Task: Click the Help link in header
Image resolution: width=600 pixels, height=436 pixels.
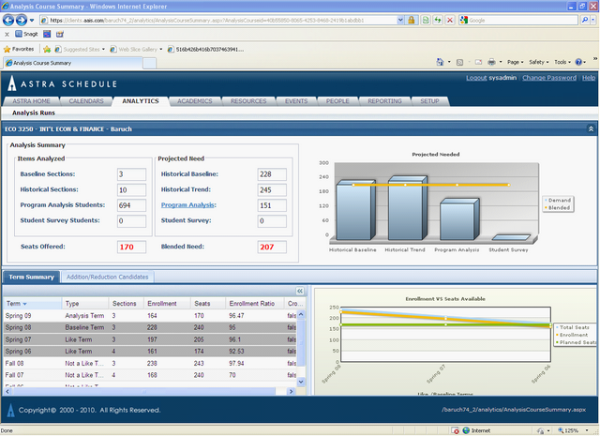Action: click(x=589, y=78)
